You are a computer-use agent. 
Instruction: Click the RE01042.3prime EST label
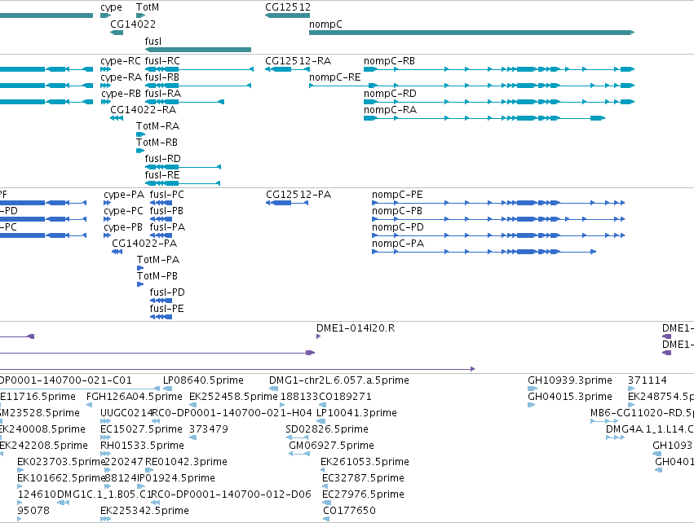tap(186, 463)
